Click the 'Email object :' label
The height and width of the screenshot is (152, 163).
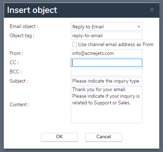tap(24, 27)
